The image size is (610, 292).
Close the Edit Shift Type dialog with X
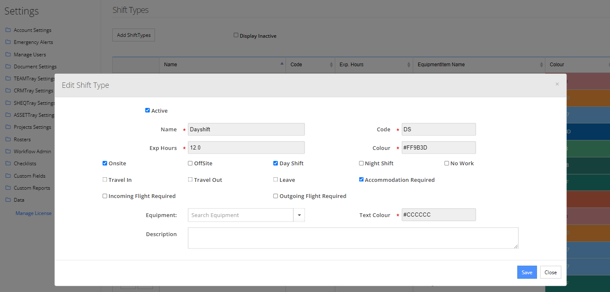pyautogui.click(x=557, y=84)
